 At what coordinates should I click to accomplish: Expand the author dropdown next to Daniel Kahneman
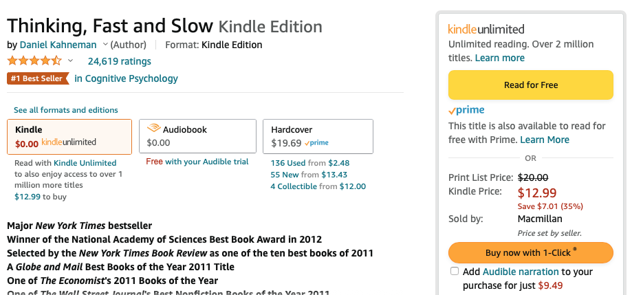(x=105, y=44)
